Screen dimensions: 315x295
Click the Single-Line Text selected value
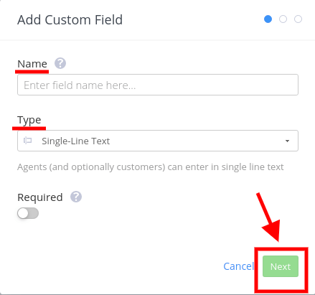pos(75,141)
